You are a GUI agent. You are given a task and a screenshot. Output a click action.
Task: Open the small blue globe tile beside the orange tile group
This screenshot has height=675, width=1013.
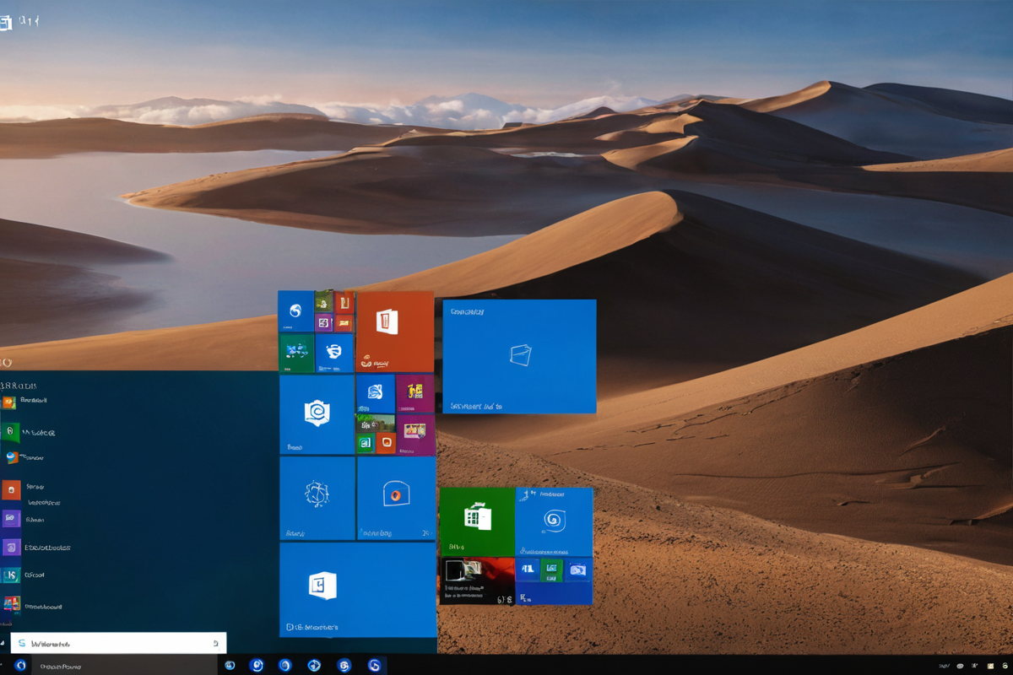[296, 311]
